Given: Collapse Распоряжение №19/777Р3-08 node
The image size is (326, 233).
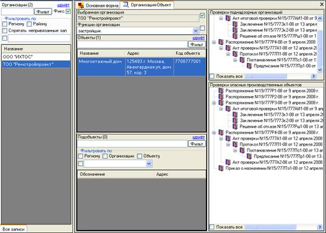Looking at the screenshot, I should pyautogui.click(x=214, y=103).
